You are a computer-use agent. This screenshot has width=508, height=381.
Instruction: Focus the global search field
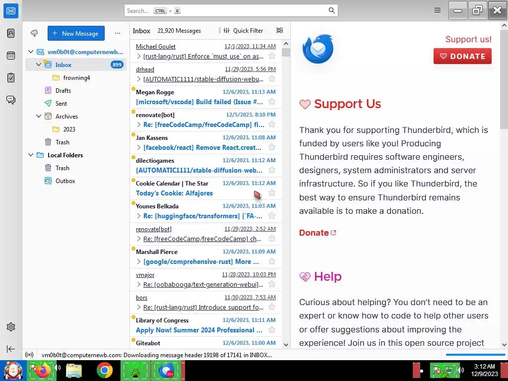[231, 10]
